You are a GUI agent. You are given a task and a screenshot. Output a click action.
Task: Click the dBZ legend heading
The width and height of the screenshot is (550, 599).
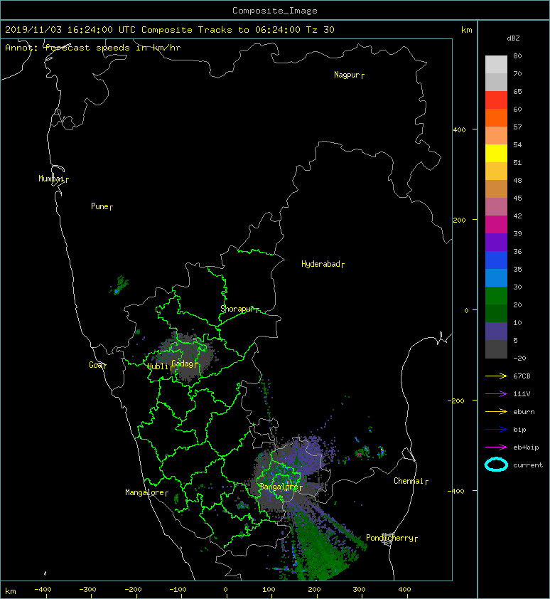pos(513,38)
